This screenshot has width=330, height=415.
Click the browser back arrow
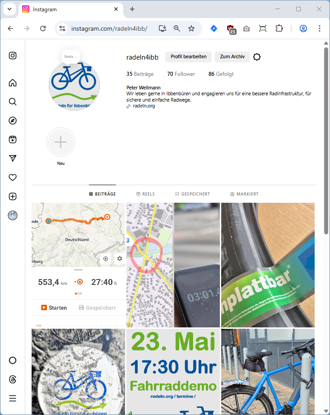(x=10, y=28)
